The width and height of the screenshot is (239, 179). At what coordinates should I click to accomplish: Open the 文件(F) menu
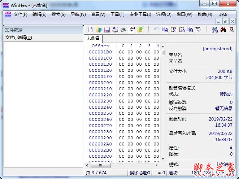click(21, 14)
